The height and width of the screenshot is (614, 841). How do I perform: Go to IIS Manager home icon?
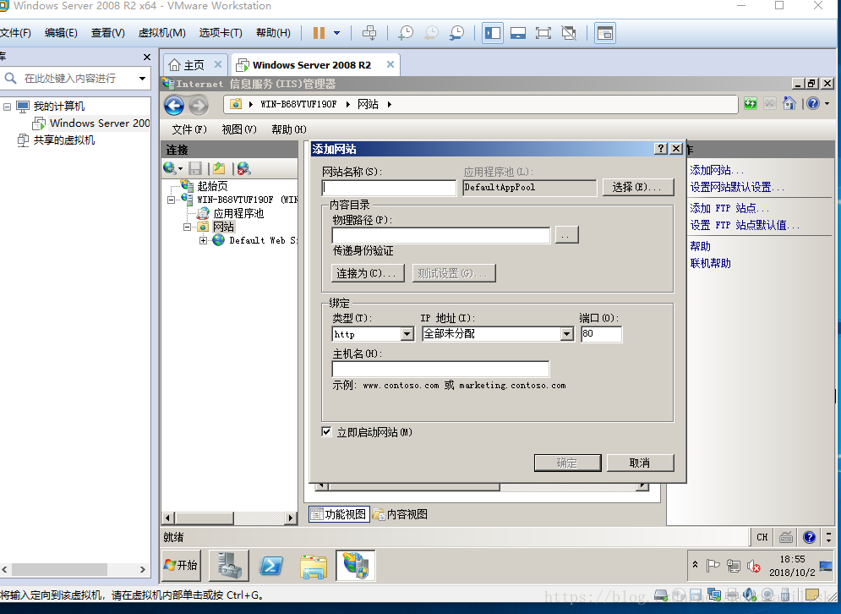789,103
